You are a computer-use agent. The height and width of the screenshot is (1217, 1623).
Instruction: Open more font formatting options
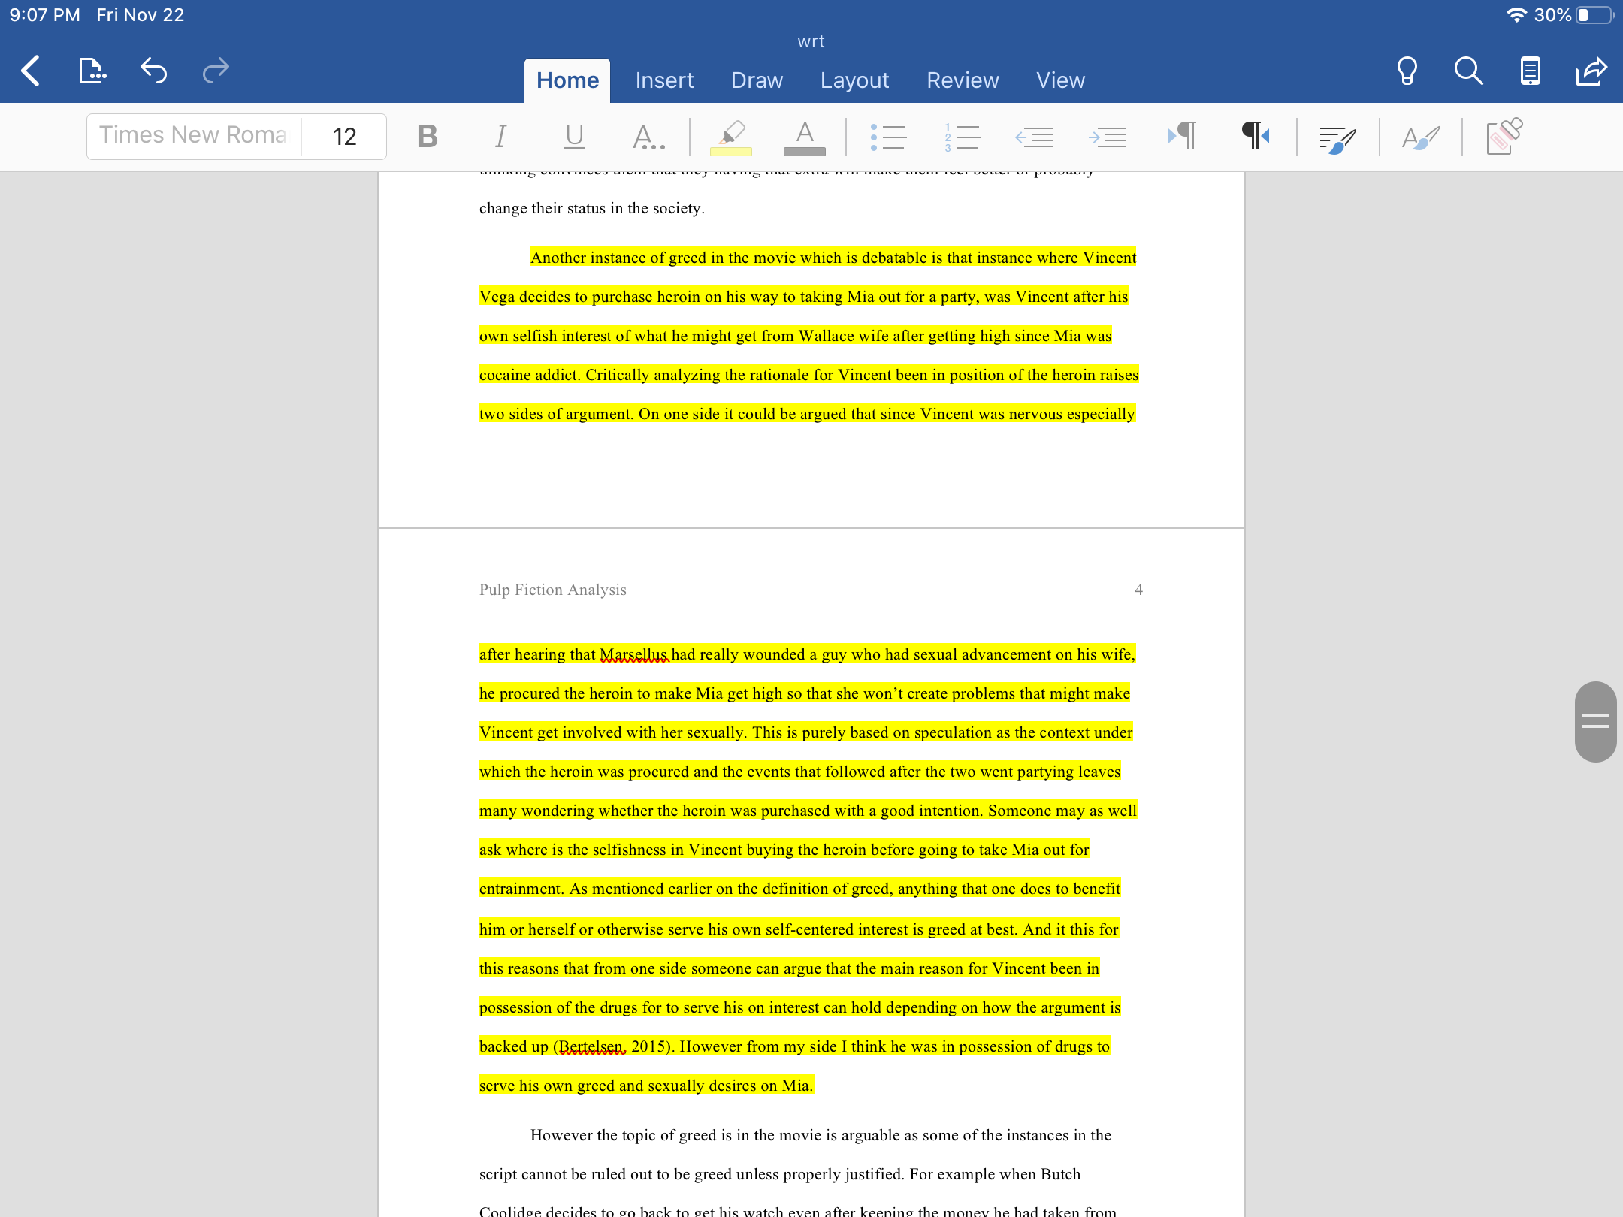(648, 137)
